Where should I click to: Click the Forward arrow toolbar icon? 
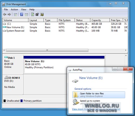coord(9,14)
